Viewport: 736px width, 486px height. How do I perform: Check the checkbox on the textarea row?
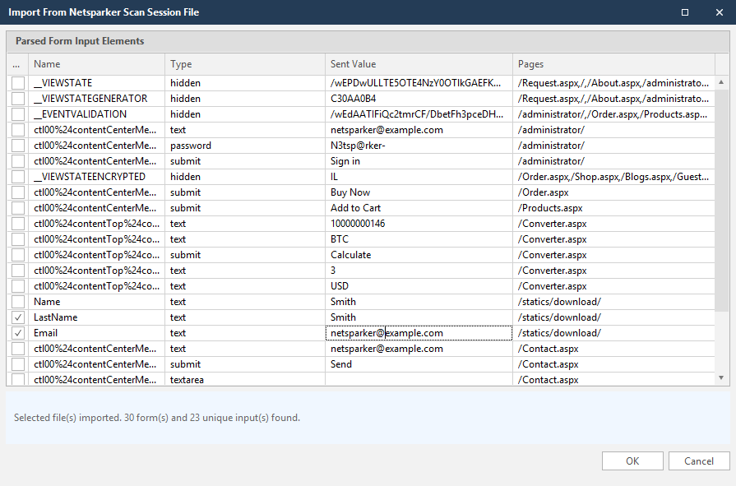pyautogui.click(x=17, y=380)
